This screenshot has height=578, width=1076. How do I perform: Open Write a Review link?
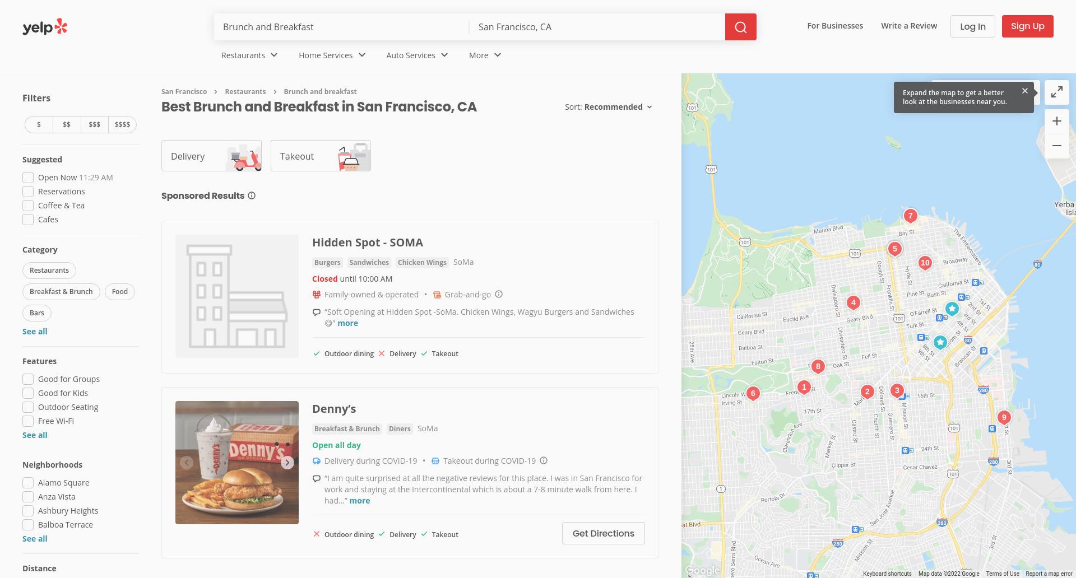(909, 26)
